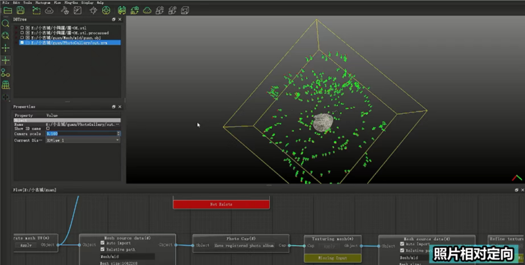Open the Display menu

pos(87,2)
